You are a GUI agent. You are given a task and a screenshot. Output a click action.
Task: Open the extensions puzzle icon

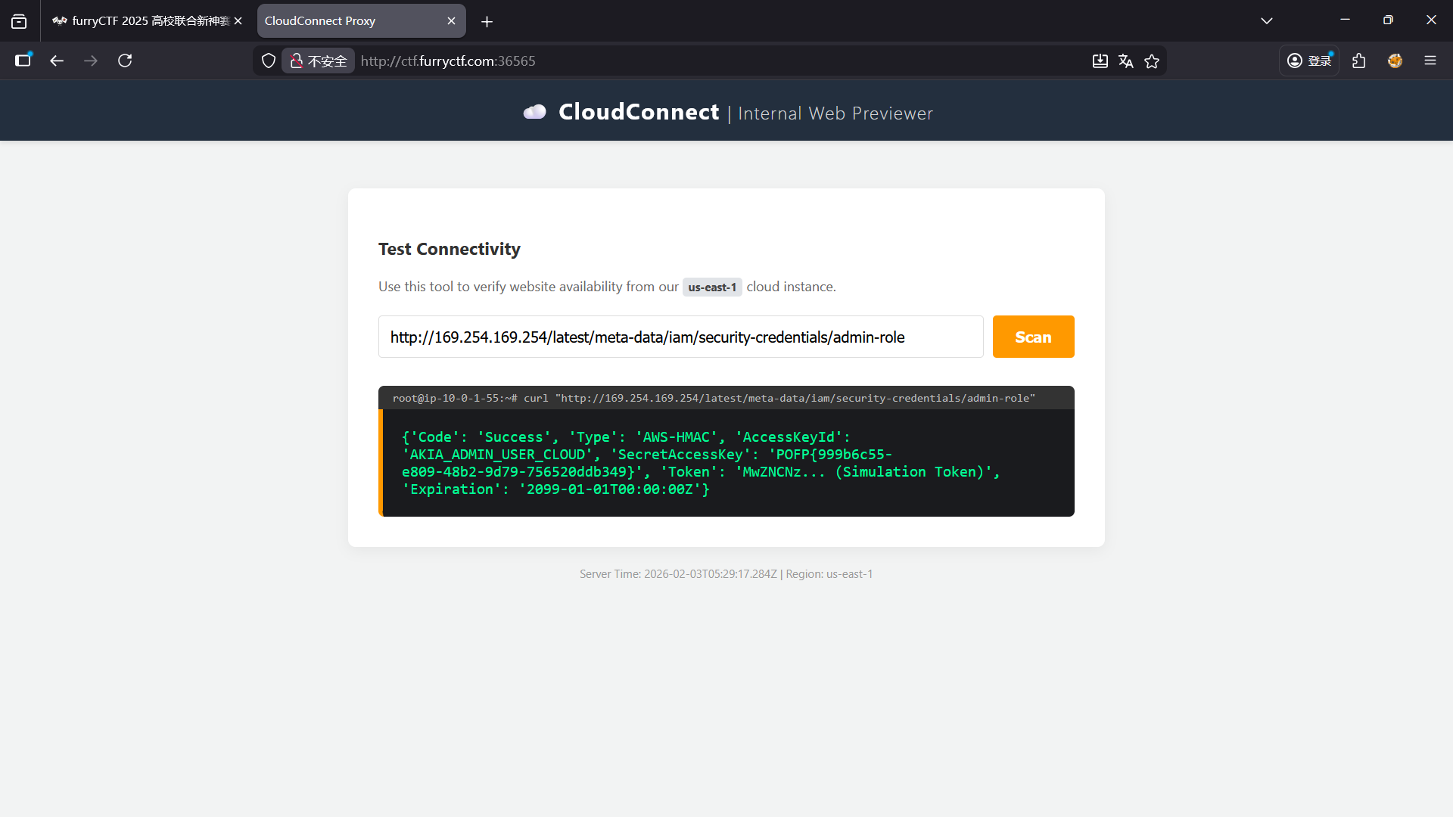tap(1359, 61)
